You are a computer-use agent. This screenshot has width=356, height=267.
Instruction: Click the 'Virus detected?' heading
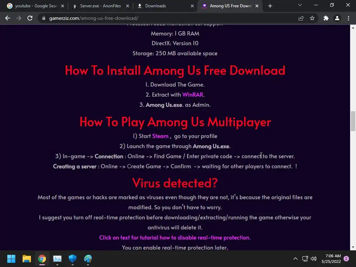175,183
